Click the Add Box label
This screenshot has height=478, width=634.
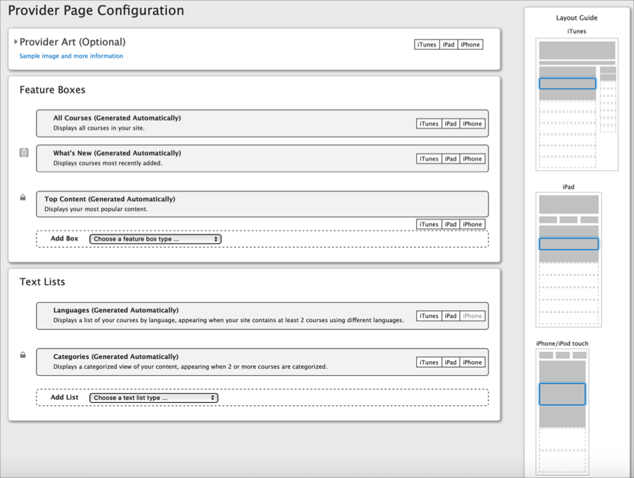tap(64, 238)
